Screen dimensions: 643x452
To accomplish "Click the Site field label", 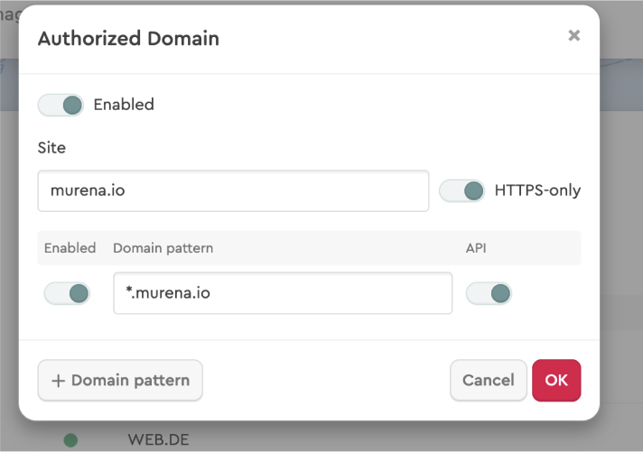I will pyautogui.click(x=51, y=147).
